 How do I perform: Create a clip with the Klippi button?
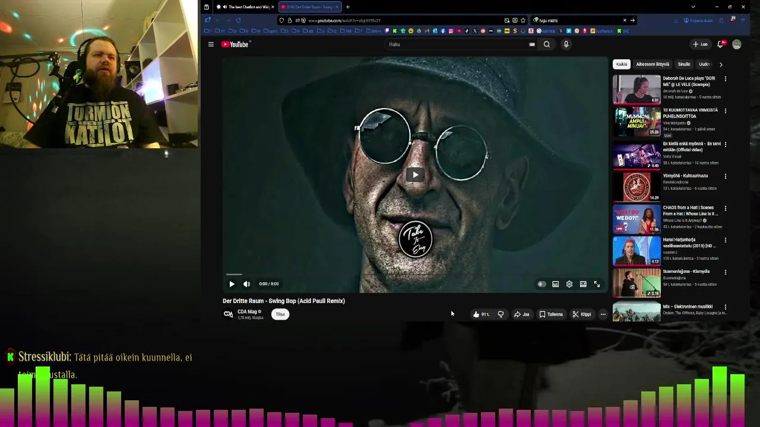click(x=582, y=314)
